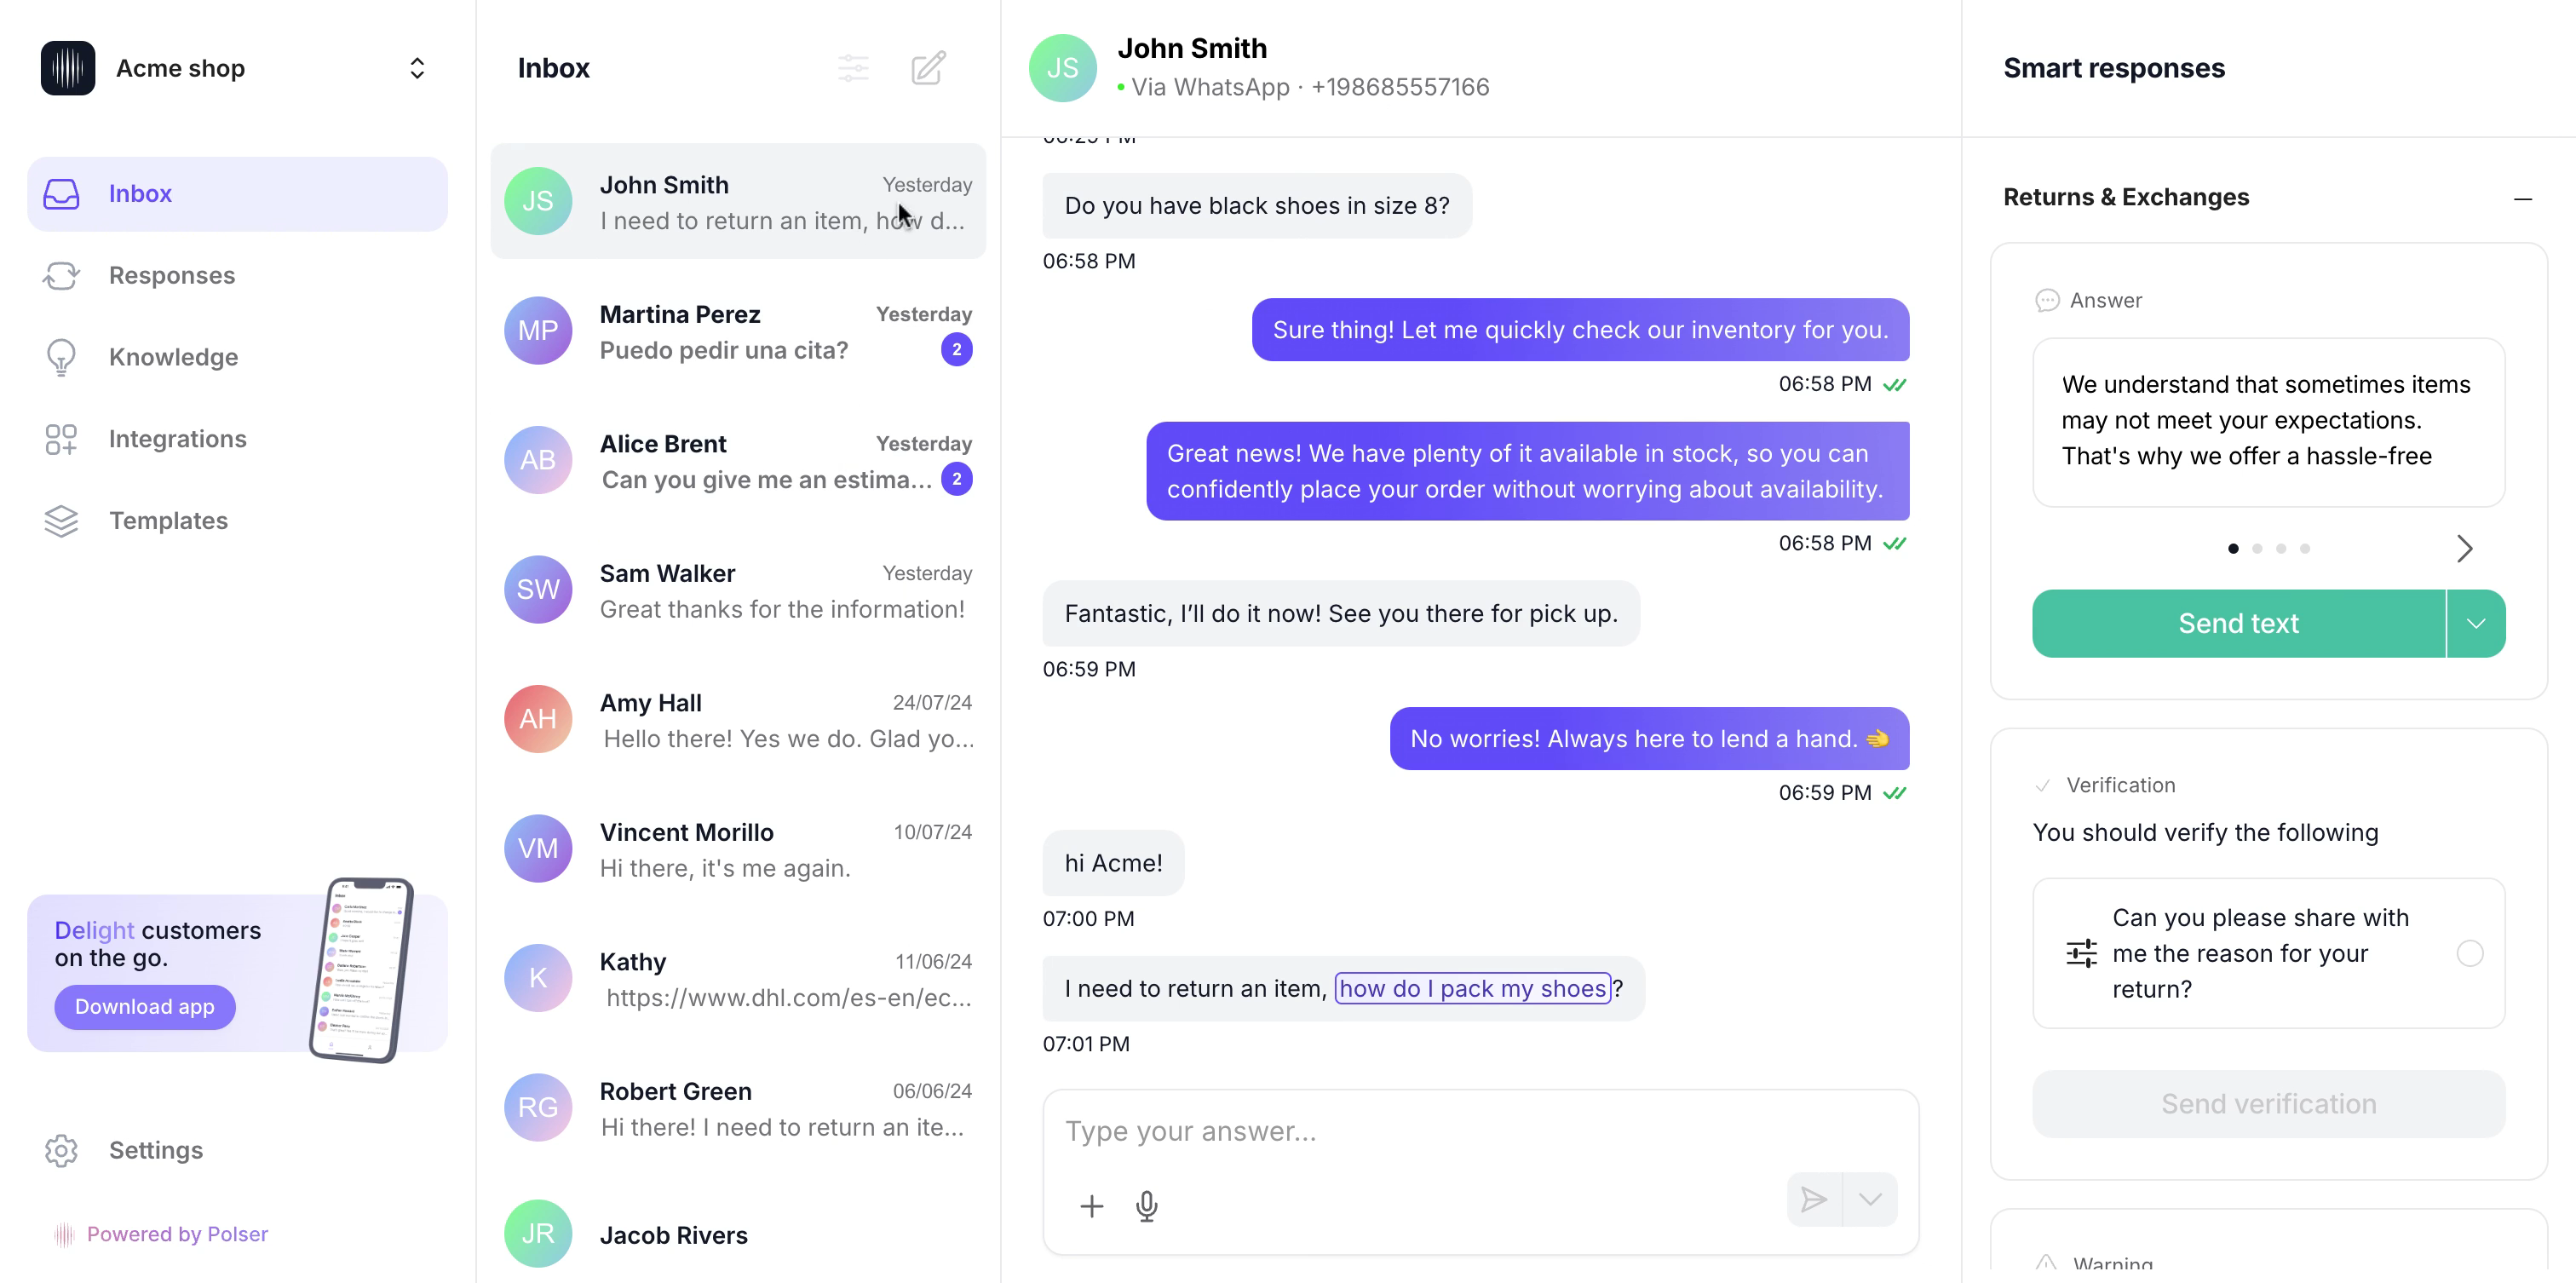The height and width of the screenshot is (1283, 2576).
Task: Click the inbox filter/sort icon
Action: click(x=854, y=67)
